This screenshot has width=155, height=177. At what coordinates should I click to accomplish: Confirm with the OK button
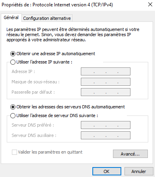107,171
